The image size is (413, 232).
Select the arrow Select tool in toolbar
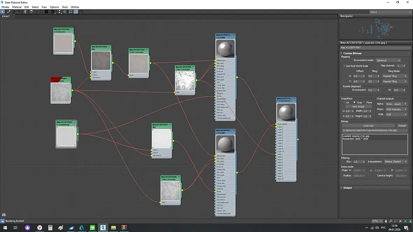[3, 12]
